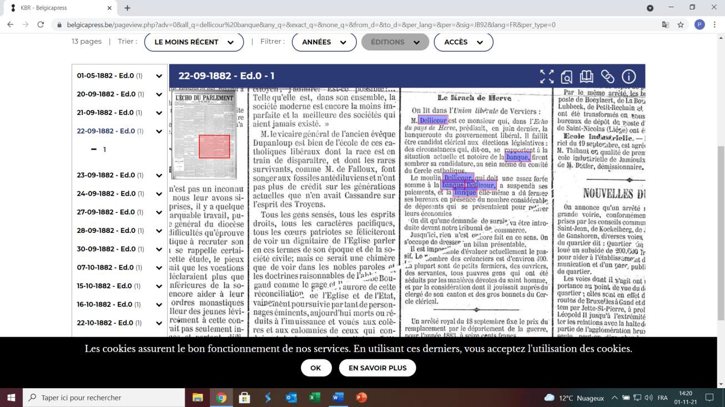Expand the 01-05-1882 edition entry
The height and width of the screenshot is (407, 725).
(159, 76)
